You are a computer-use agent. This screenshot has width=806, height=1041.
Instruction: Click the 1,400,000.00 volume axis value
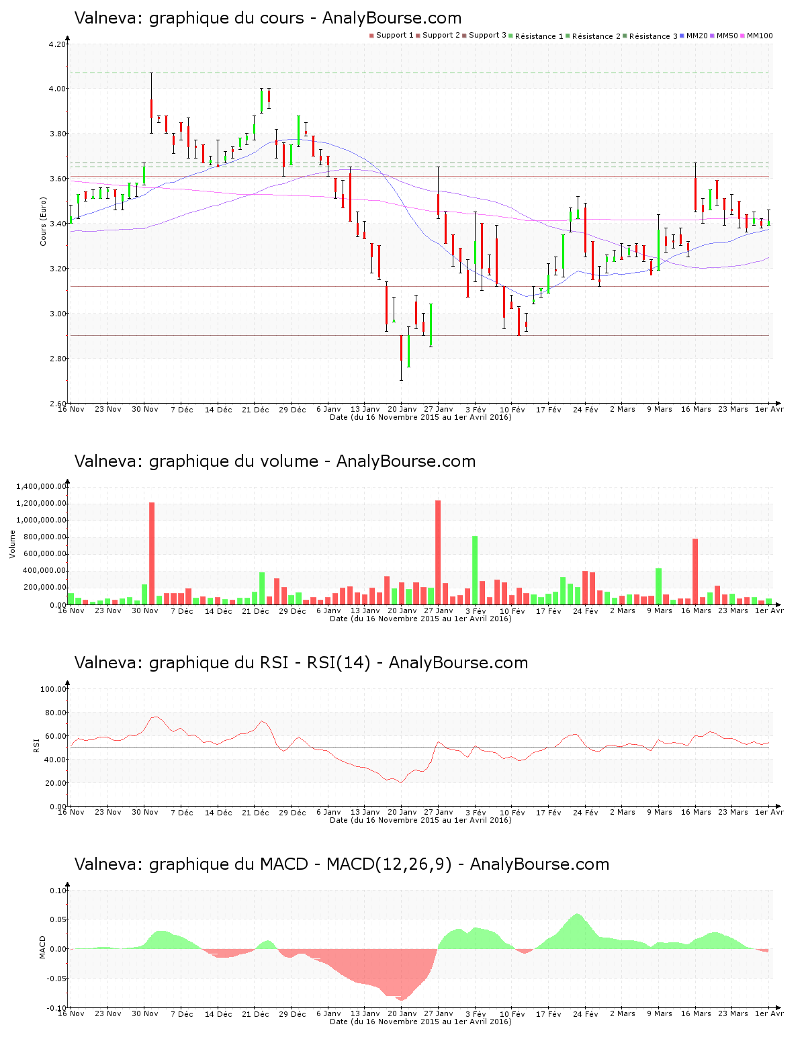[42, 486]
